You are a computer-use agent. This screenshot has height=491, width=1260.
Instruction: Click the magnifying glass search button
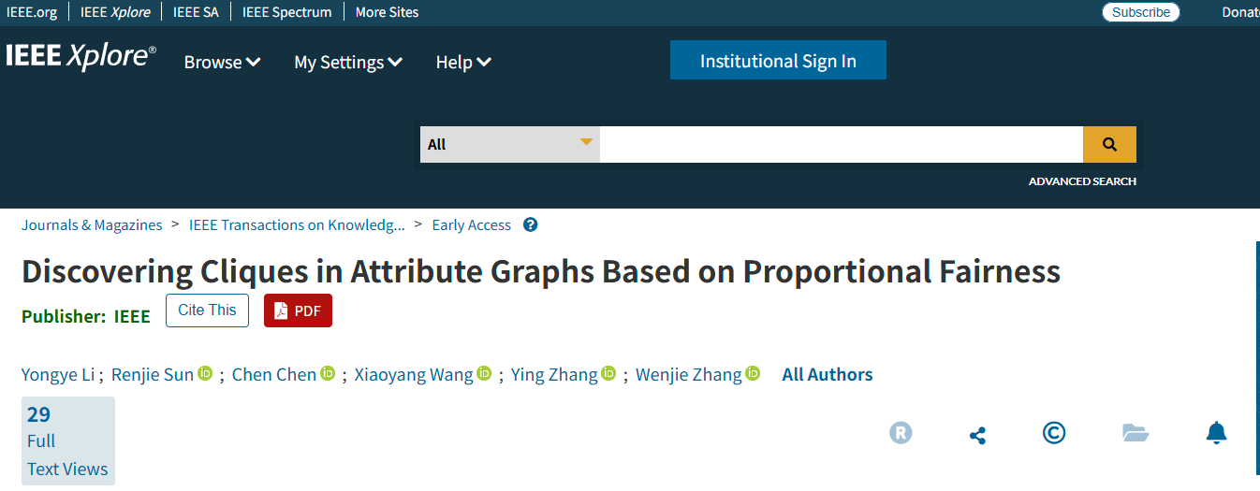(x=1109, y=144)
